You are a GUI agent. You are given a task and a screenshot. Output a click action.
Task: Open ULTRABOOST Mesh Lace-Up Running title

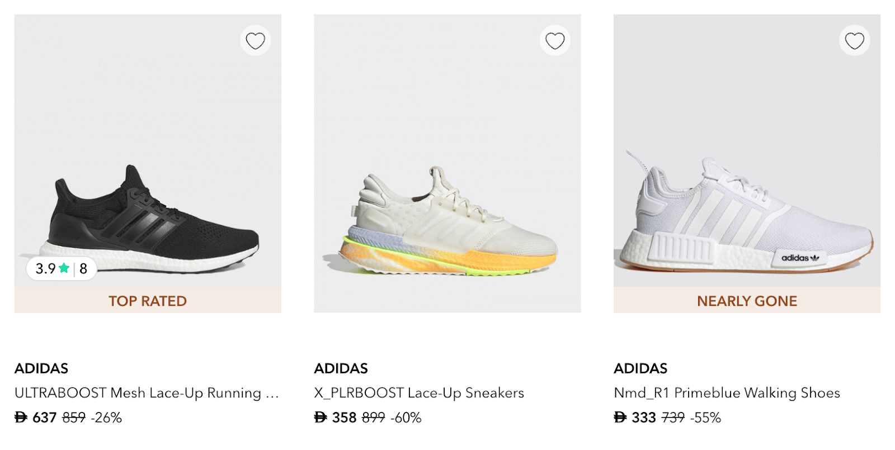point(147,393)
